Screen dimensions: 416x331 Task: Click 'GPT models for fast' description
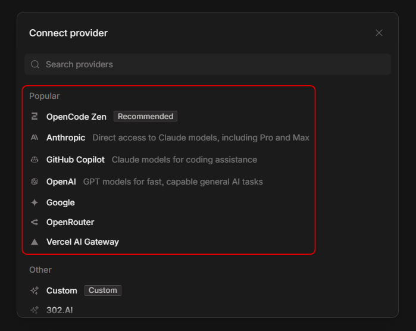pos(173,182)
